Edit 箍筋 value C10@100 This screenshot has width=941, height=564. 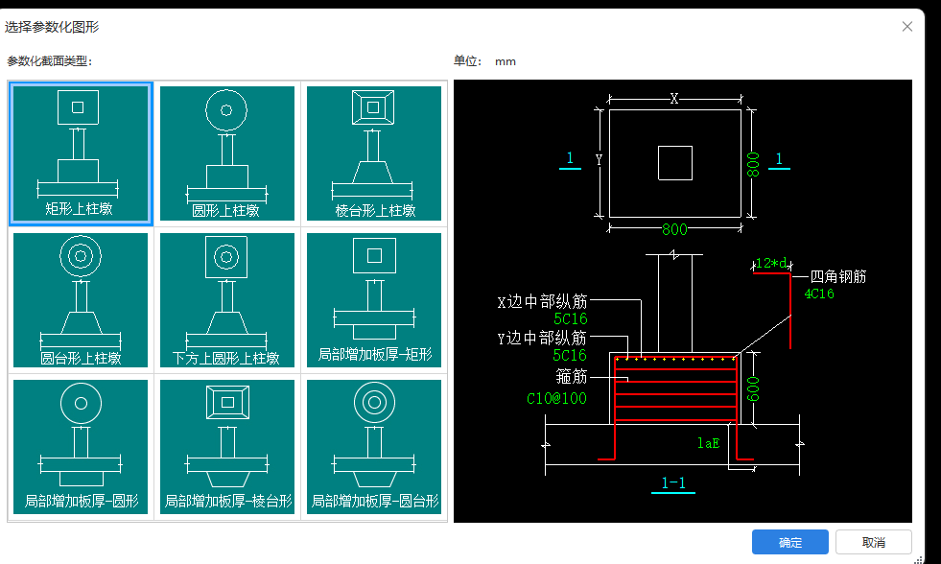556,398
